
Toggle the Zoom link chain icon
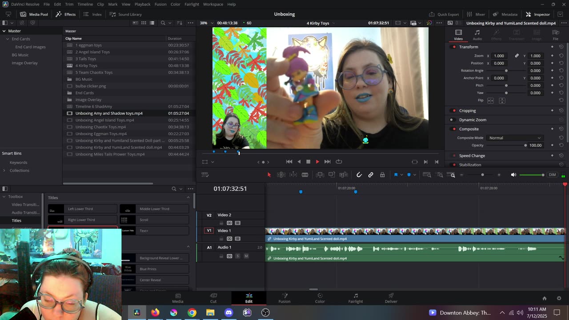click(x=517, y=56)
